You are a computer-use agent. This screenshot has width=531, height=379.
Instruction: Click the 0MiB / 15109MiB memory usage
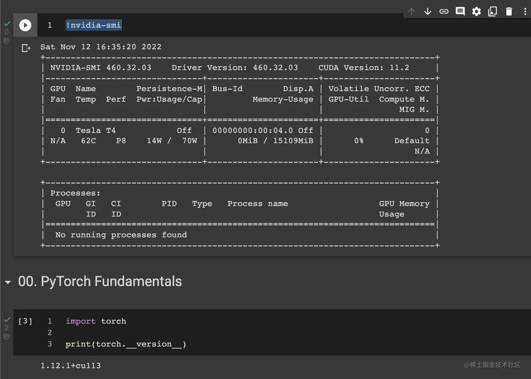(276, 141)
